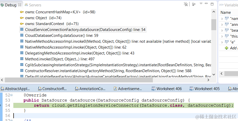Screen dimensions: 238x121
Task: Expand the "this." expression row
Action: tap(222, 36)
